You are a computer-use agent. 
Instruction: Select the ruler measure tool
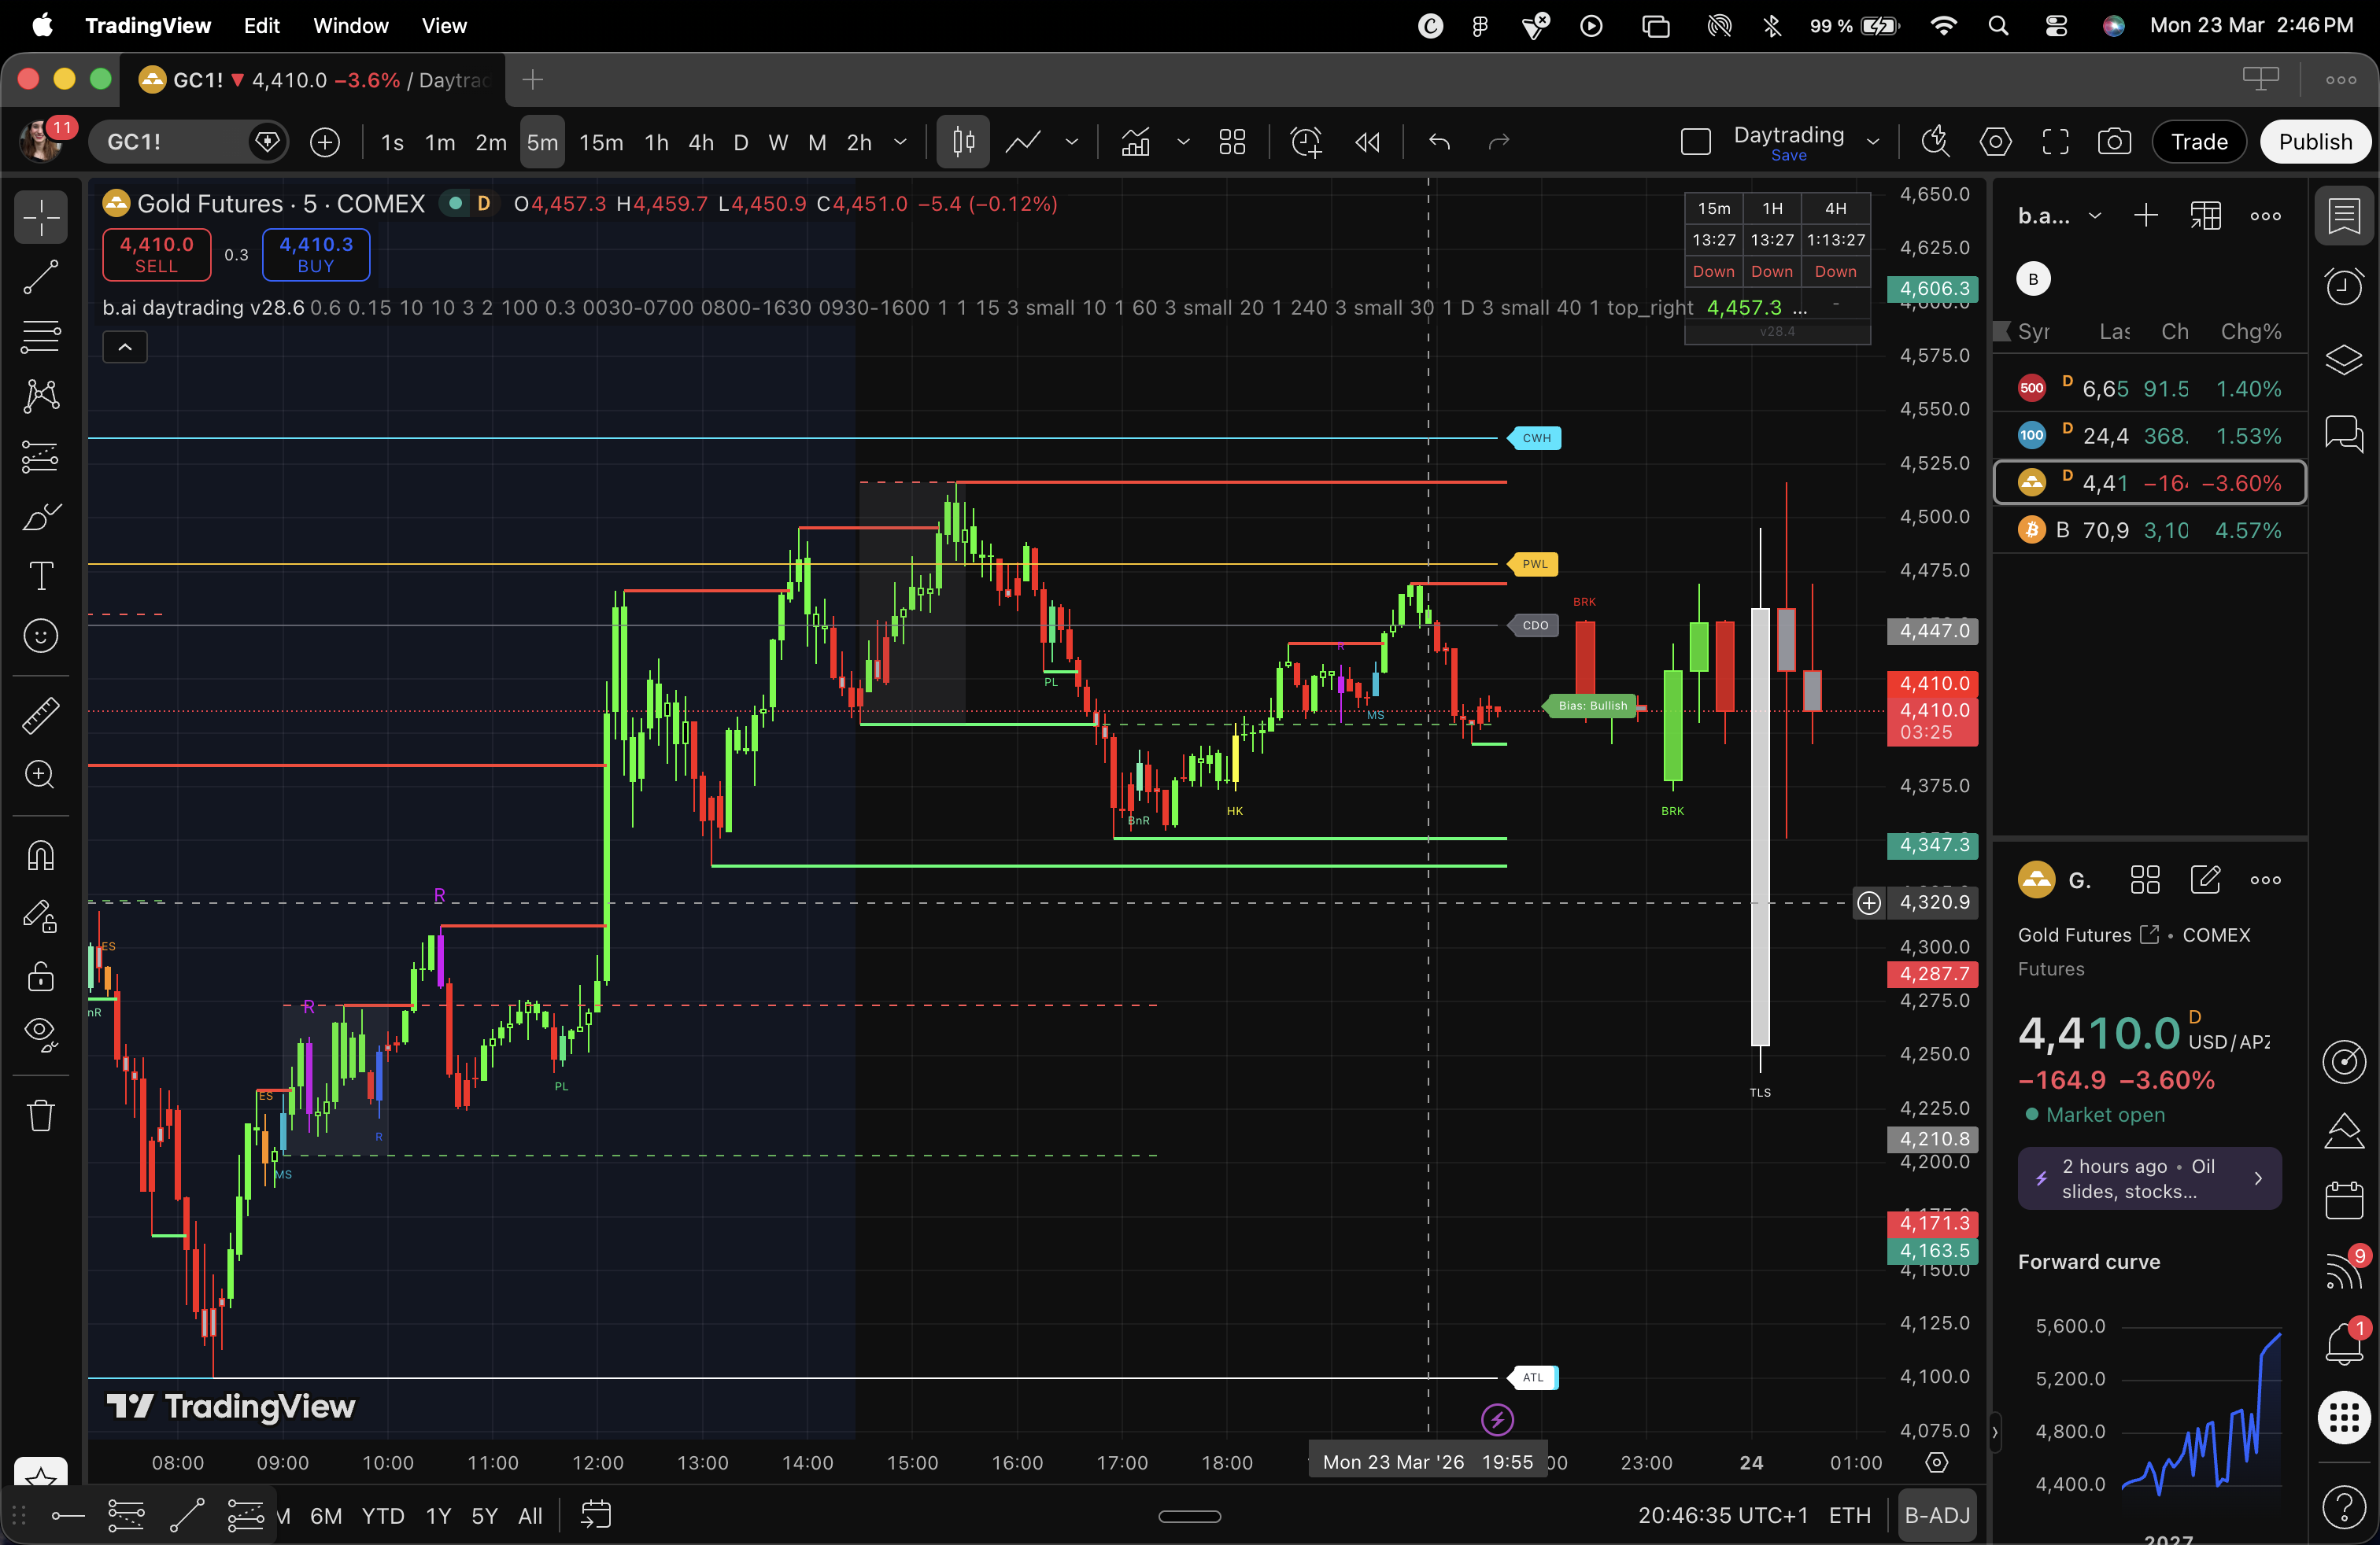pyautogui.click(x=41, y=714)
